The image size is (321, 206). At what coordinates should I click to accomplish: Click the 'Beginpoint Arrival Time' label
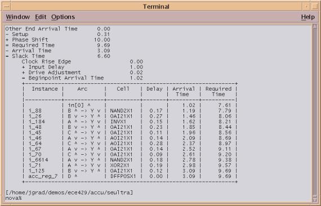[66, 78]
